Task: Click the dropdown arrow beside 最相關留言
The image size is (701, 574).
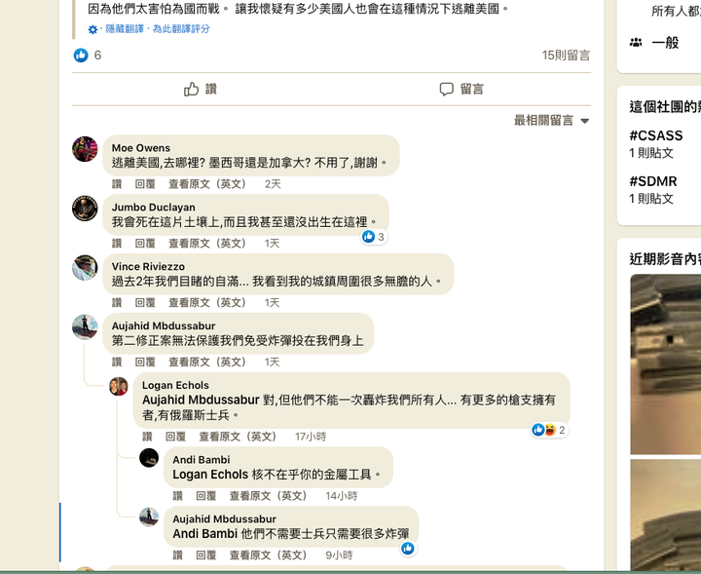Action: coord(585,121)
